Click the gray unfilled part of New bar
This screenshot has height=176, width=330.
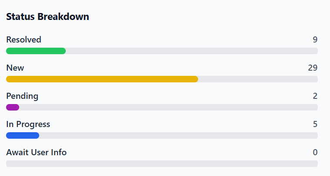(258, 79)
